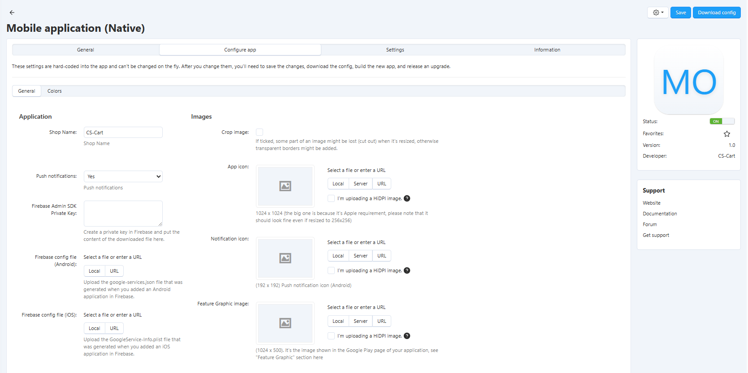Screen dimensions: 748x373
Task: Toggle the add-on Status ON switch
Action: [x=722, y=121]
